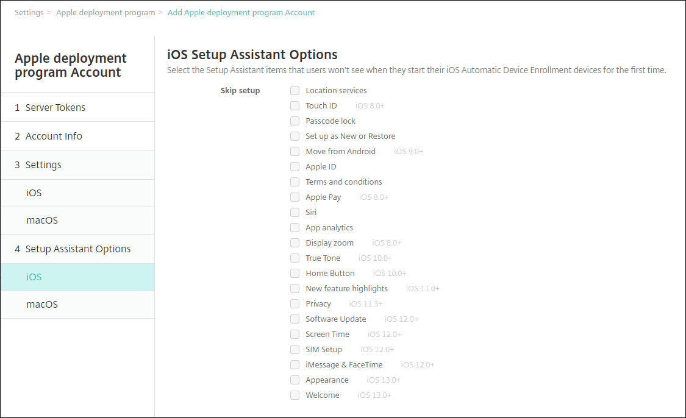Check the Screen Time checkbox
686x418 pixels.
point(295,335)
